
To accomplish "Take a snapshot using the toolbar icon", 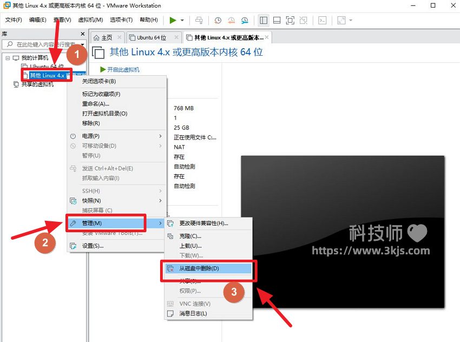I will pos(218,20).
